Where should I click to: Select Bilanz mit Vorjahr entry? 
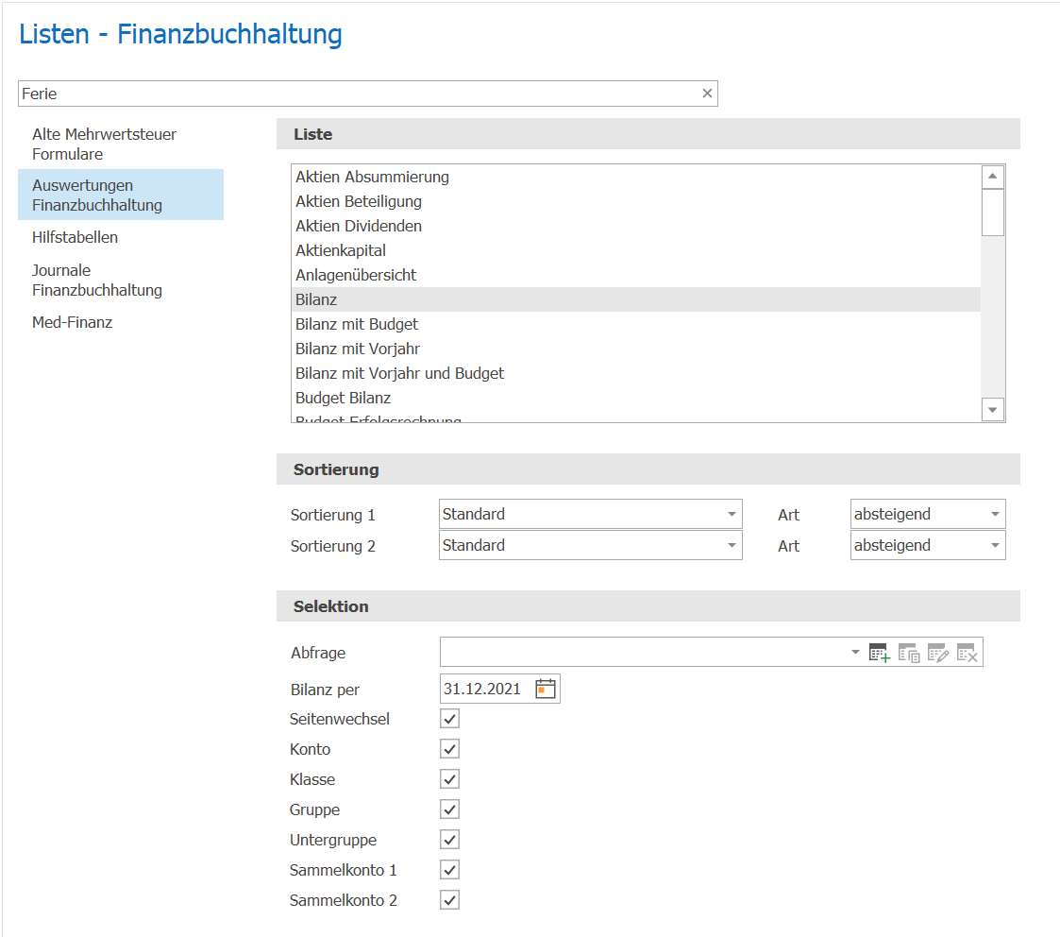(x=636, y=349)
